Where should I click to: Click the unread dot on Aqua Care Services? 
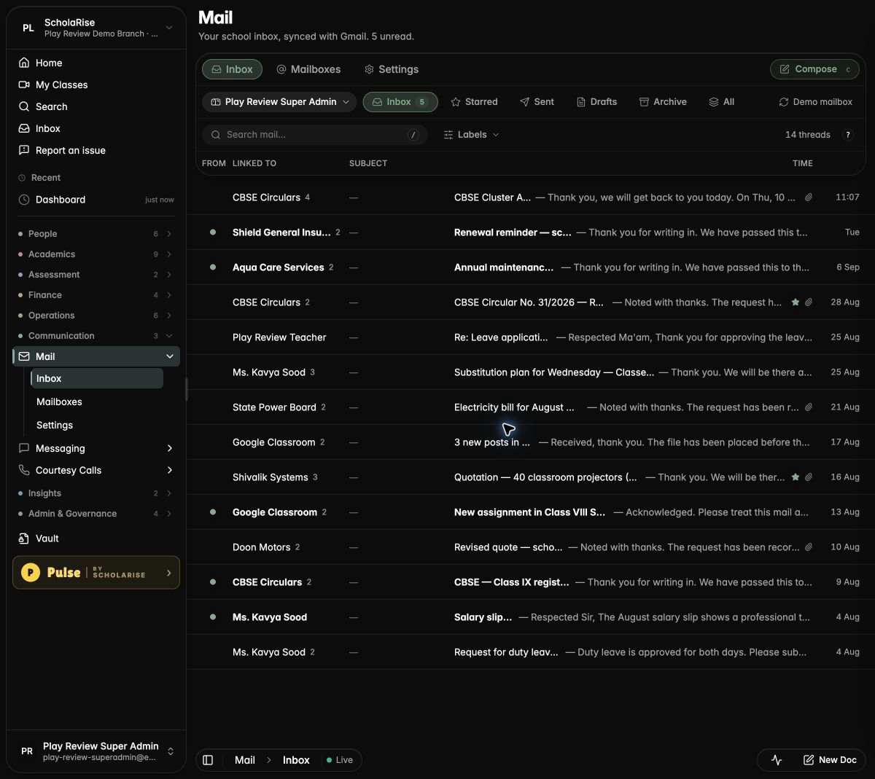point(213,267)
